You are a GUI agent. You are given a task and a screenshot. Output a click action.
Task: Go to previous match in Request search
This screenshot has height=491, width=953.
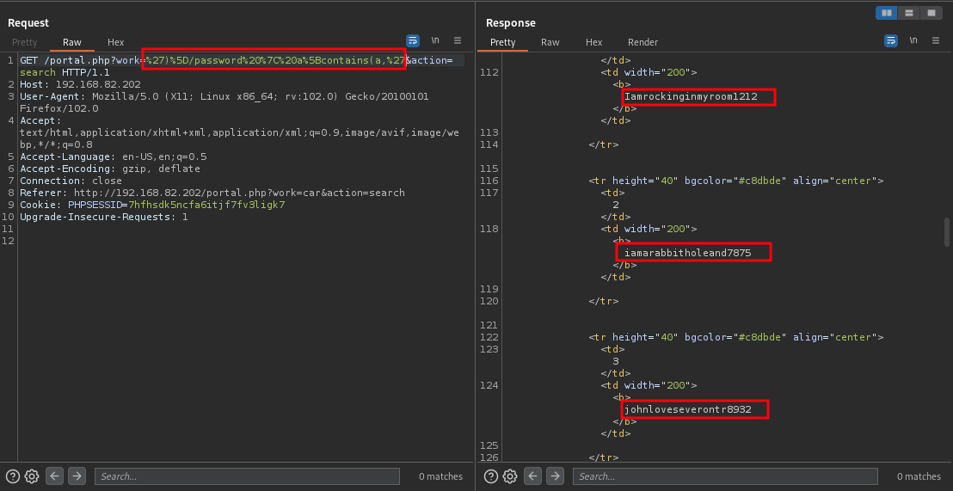pos(55,476)
